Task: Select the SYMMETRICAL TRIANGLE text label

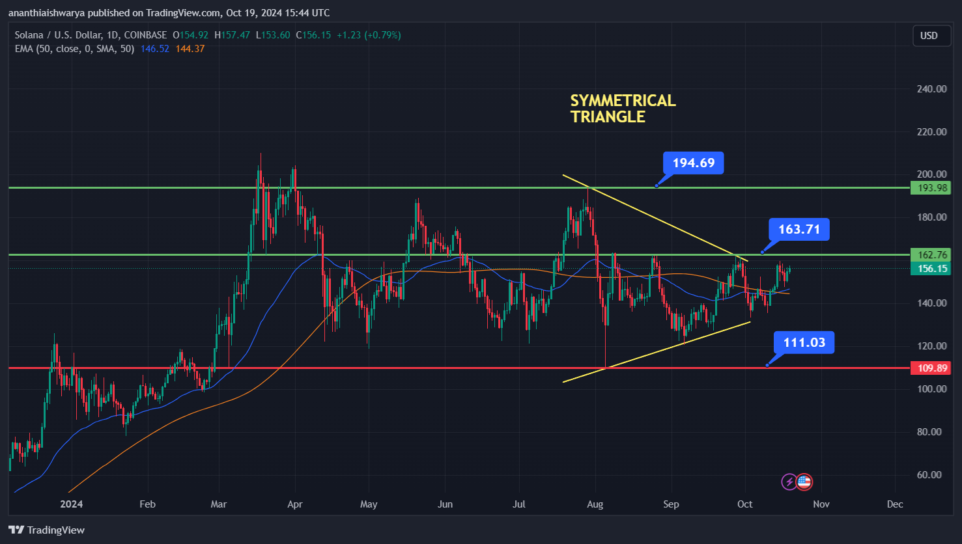Action: tap(623, 109)
